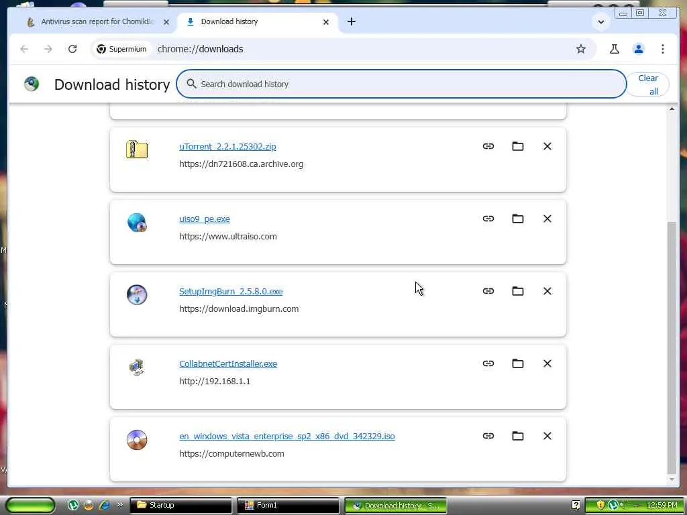Click the help question-mark tray icon
Image resolution: width=687 pixels, height=515 pixels.
point(576,506)
